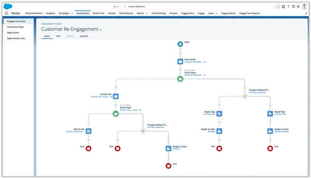Viewport: 311px width, 178px height.
Task: Expand the Leads nav chevron
Action: pyautogui.click(x=217, y=14)
